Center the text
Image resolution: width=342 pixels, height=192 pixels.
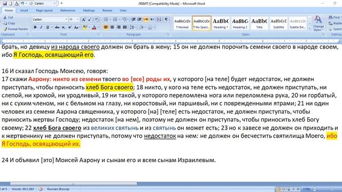(112, 27)
